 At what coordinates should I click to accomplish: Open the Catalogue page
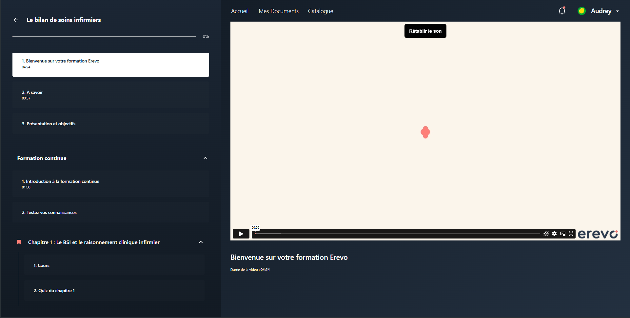coord(321,11)
